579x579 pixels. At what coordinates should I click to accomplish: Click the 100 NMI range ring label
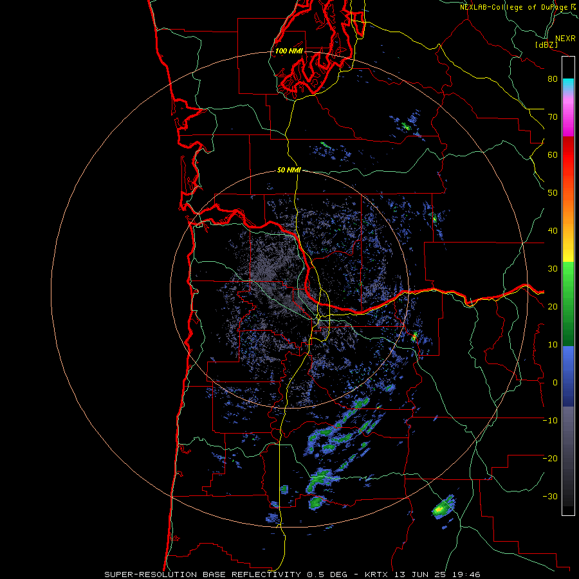click(x=289, y=51)
